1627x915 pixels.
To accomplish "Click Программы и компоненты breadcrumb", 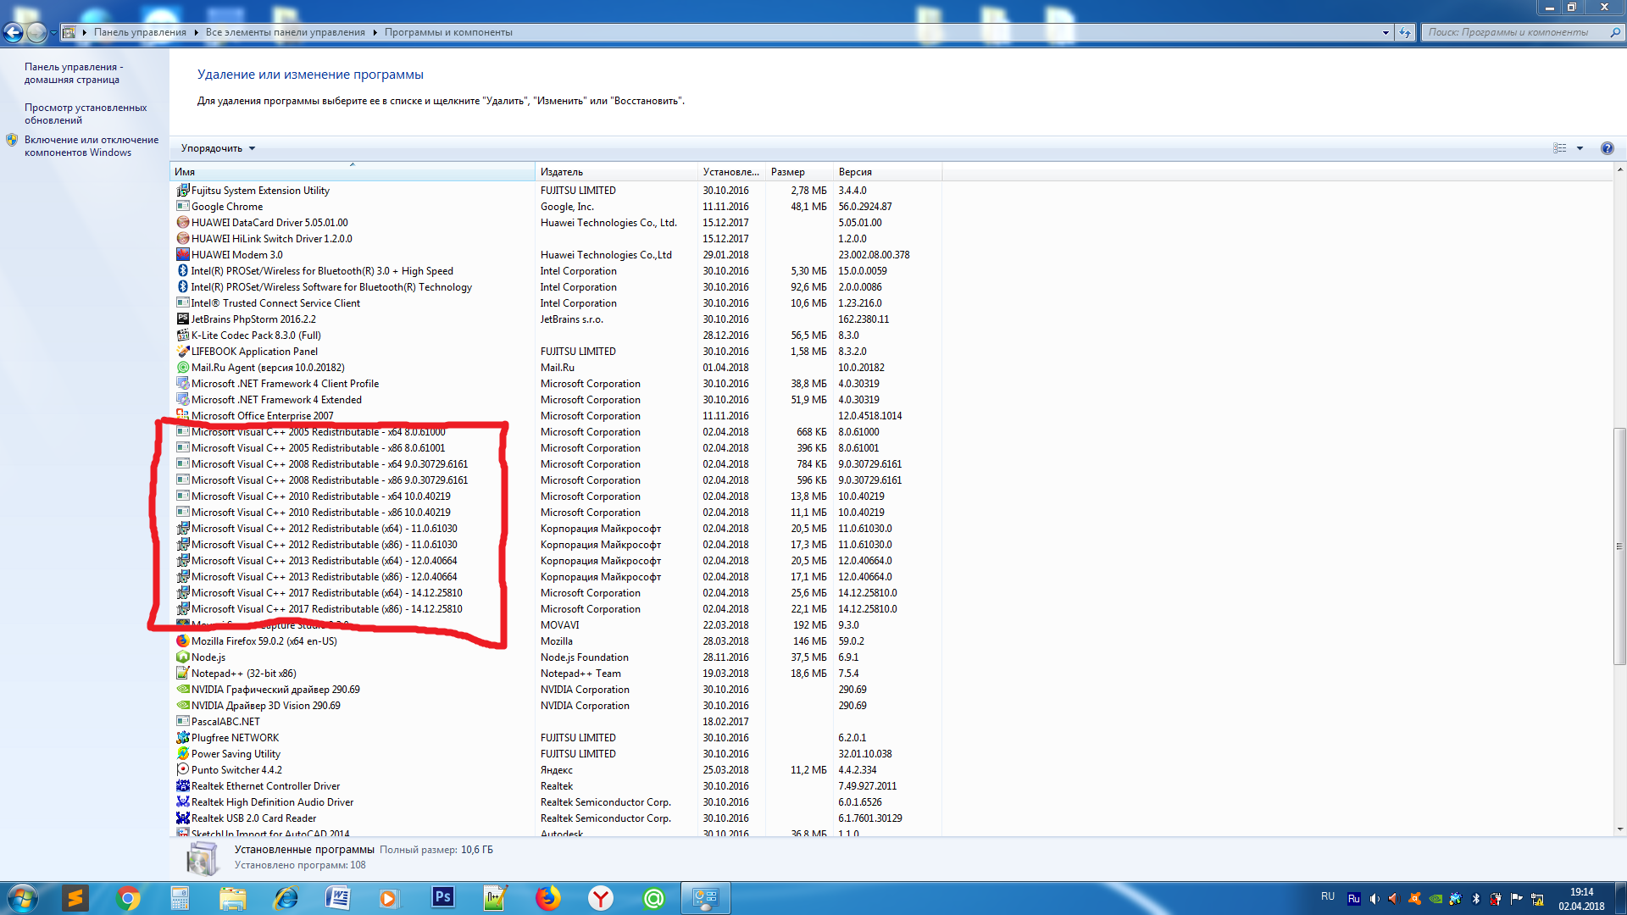I will point(448,32).
